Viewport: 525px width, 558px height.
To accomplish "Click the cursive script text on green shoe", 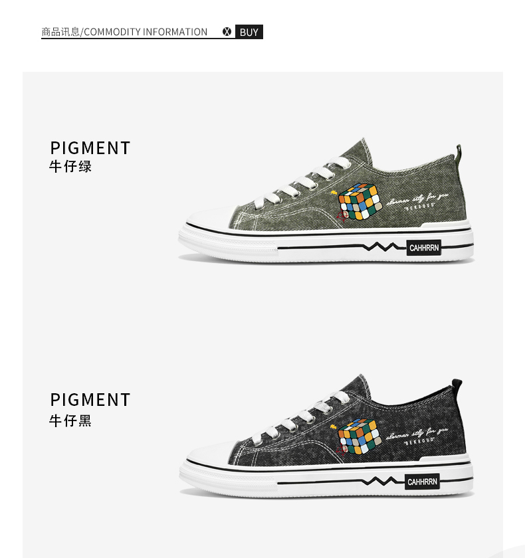I will tap(417, 199).
